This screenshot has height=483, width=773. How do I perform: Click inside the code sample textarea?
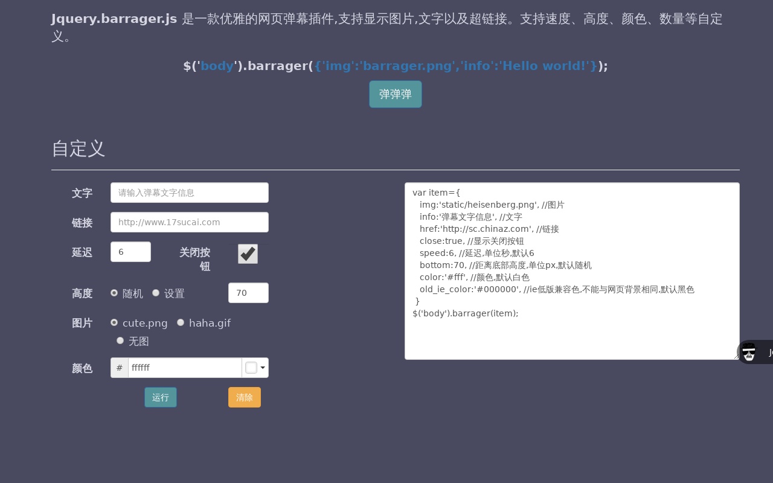click(572, 271)
